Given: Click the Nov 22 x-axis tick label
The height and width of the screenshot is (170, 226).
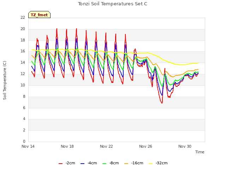Looking at the screenshot, I should (107, 146).
